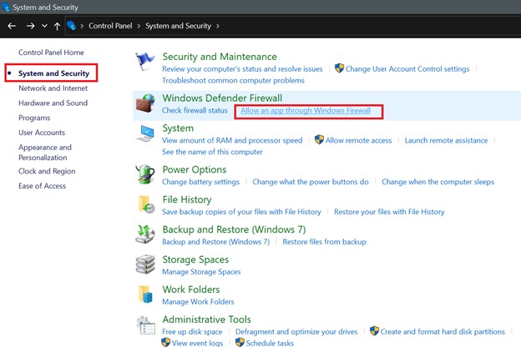Viewport: 521px width, 347px height.
Task: Expand the chevron after System and Security breadcrumb
Action: [x=218, y=26]
